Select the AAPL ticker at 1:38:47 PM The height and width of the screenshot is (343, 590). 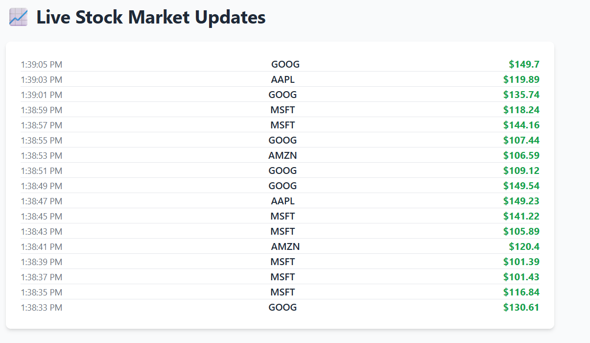283,201
